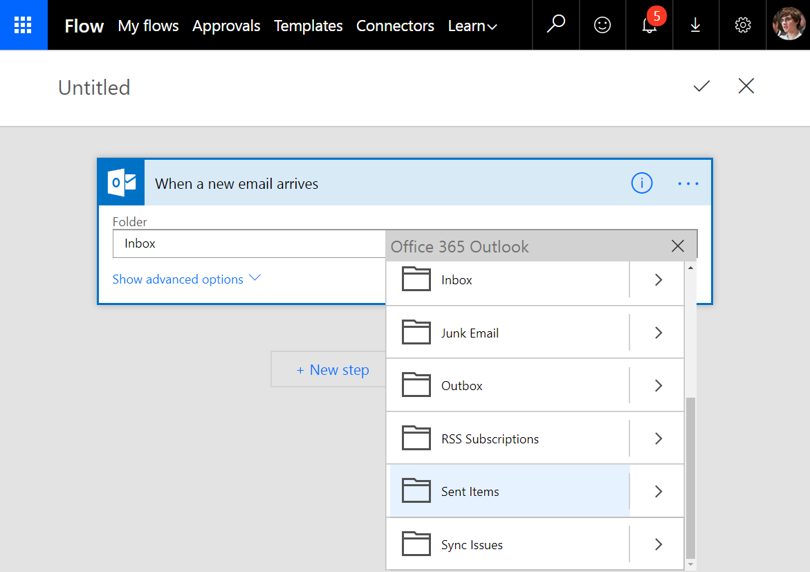This screenshot has width=810, height=572.
Task: Click the info icon on trigger card
Action: (641, 183)
